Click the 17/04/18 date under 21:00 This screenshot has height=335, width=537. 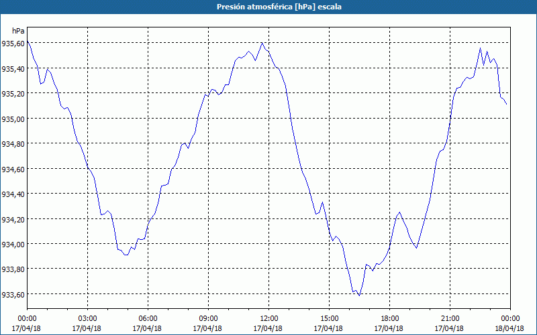pyautogui.click(x=449, y=328)
